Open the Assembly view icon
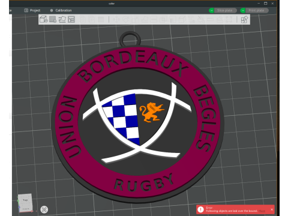 click(x=244, y=19)
